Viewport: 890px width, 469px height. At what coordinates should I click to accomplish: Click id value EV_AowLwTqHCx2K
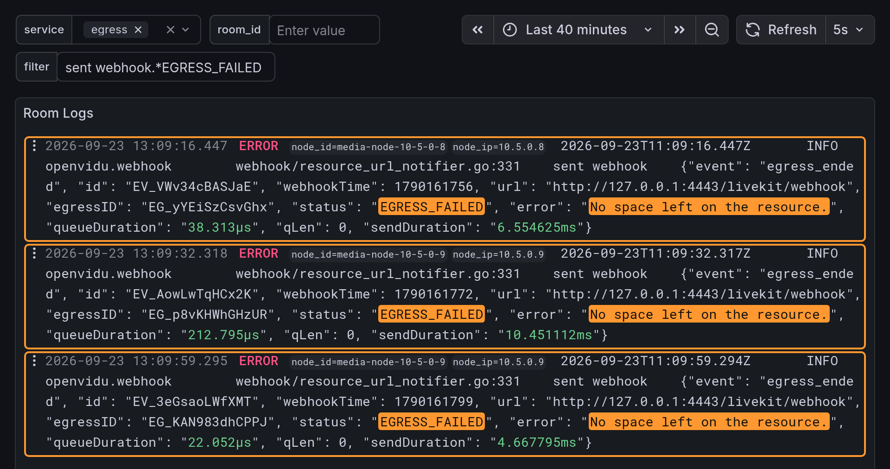click(192, 294)
